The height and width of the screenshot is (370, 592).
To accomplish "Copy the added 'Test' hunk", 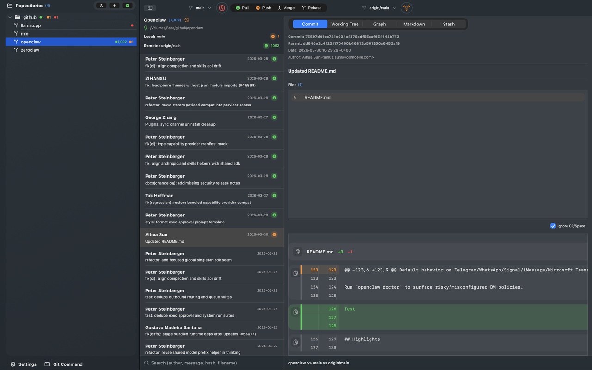I will tap(296, 312).
